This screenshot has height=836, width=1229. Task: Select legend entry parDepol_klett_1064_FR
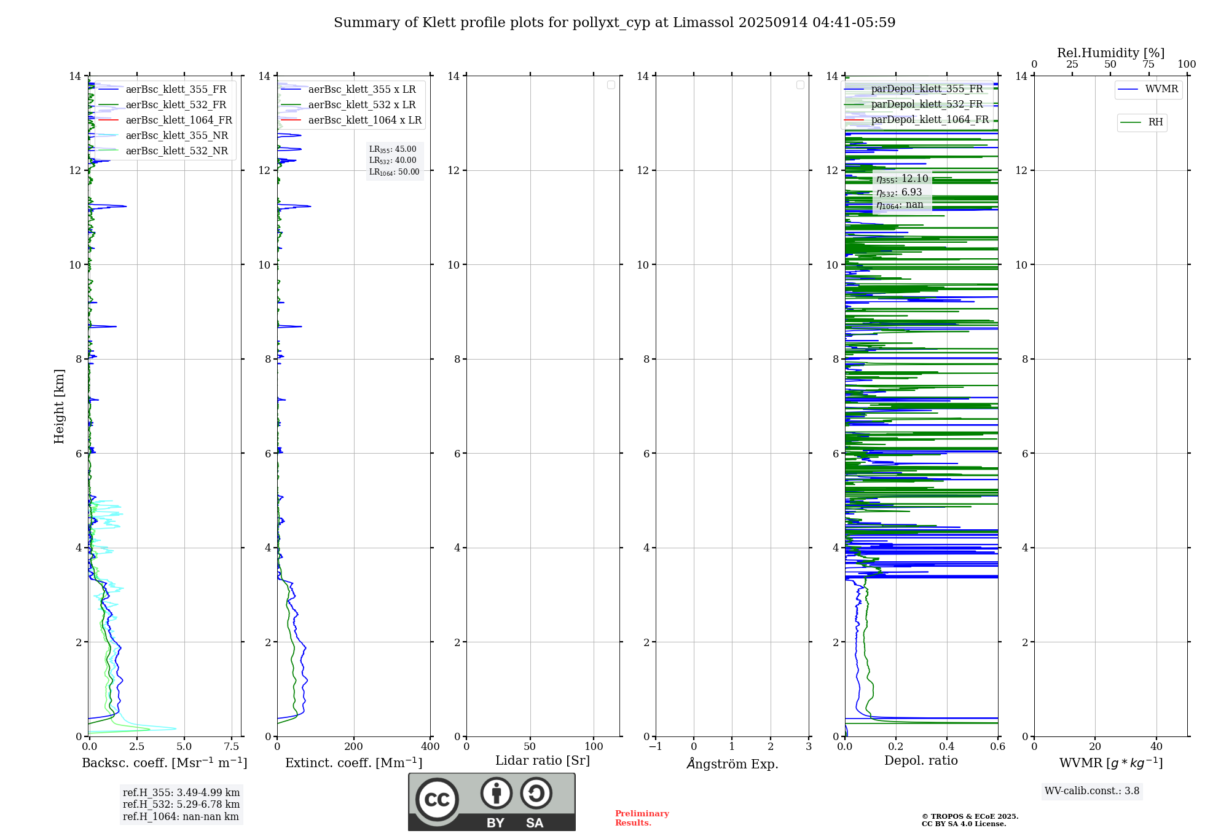pos(917,120)
